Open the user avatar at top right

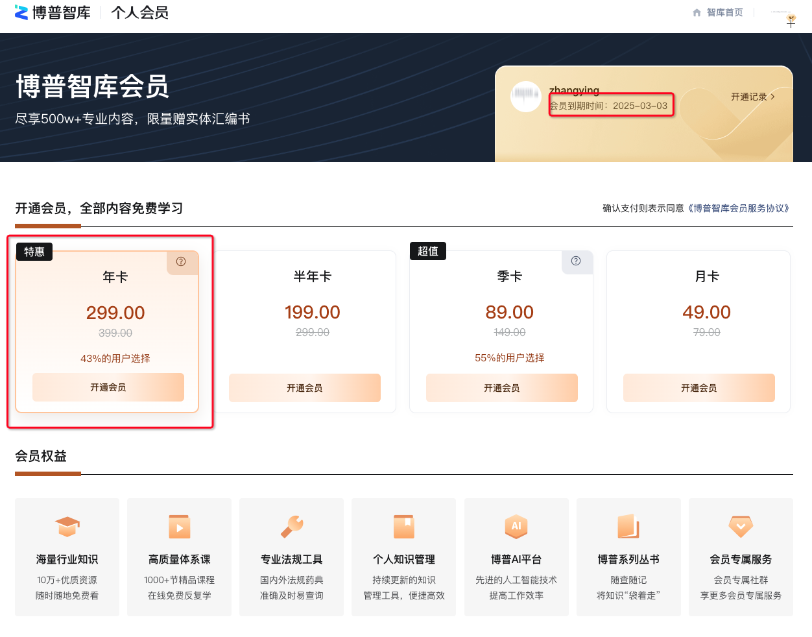tap(791, 18)
